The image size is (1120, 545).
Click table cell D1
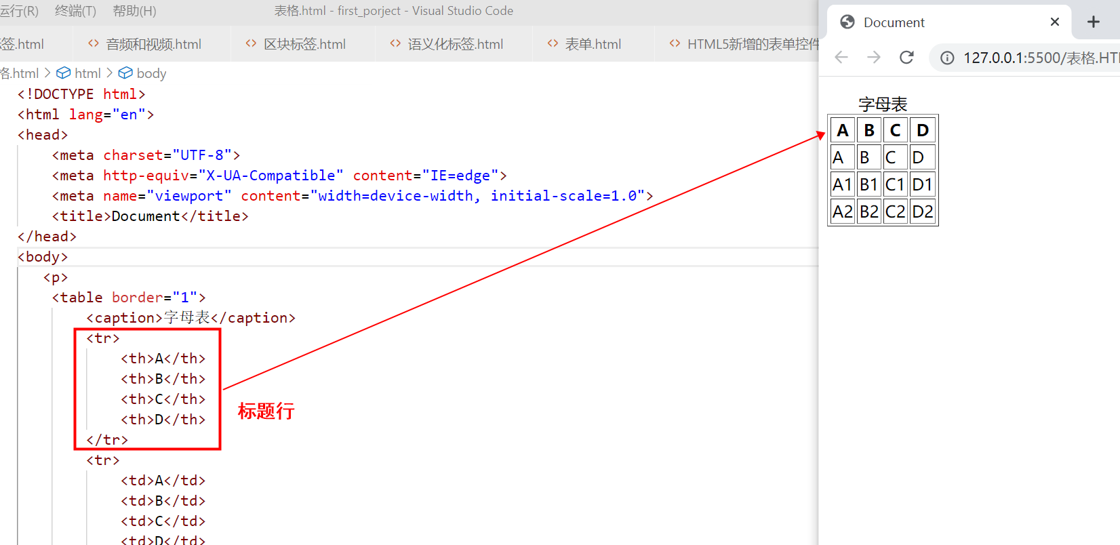coord(923,184)
